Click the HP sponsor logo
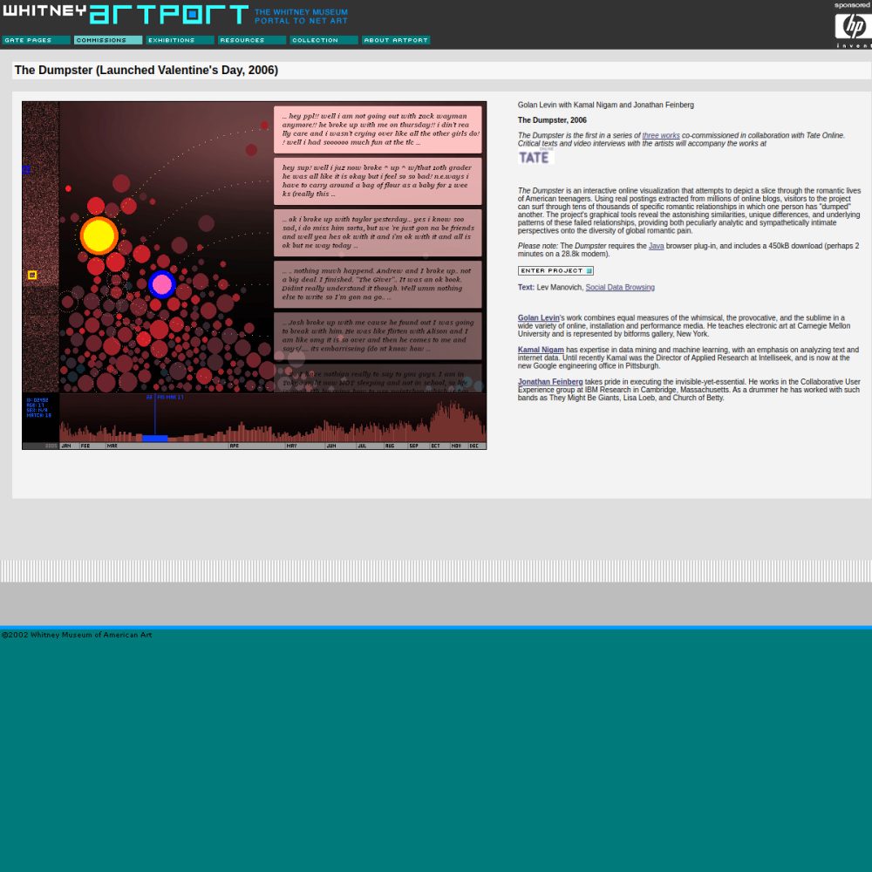This screenshot has width=872, height=872. 853,27
